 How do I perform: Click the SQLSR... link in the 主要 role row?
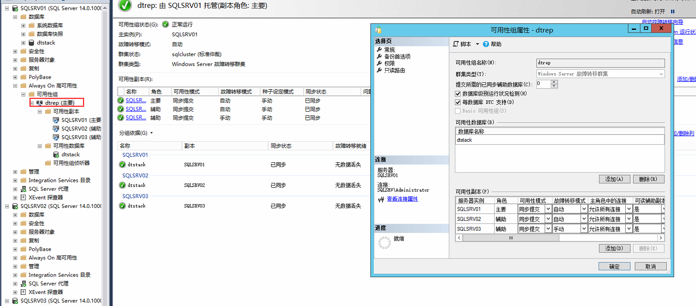pyautogui.click(x=136, y=100)
